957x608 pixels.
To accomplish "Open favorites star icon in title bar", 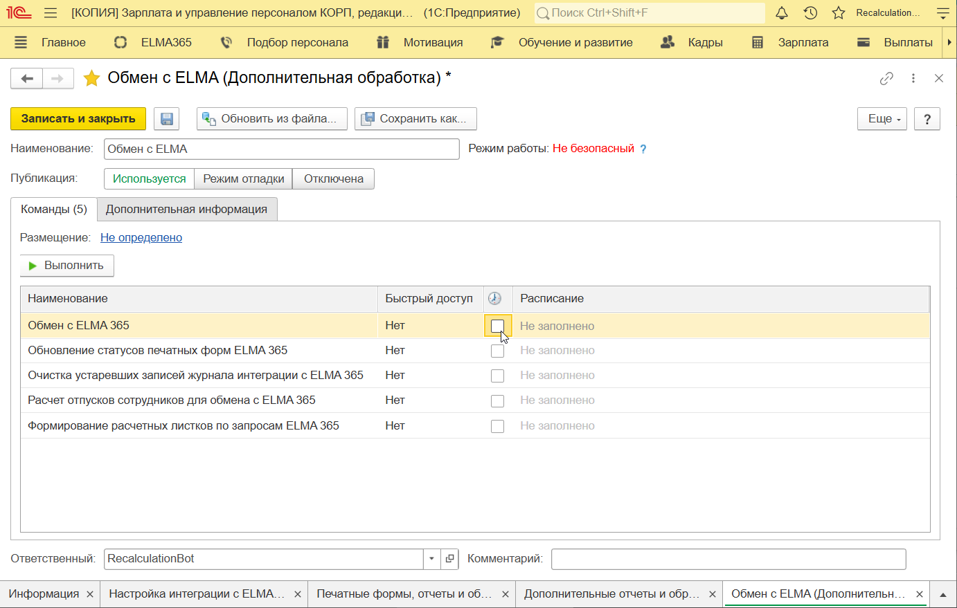I will click(839, 12).
